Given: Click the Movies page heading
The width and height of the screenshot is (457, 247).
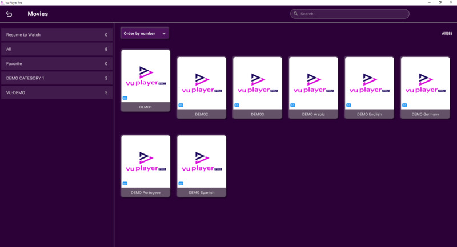Looking at the screenshot, I should (38, 14).
